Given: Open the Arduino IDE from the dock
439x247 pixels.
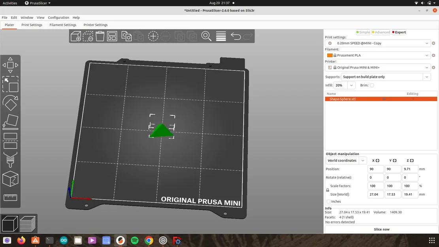Looking at the screenshot, I should pos(64,240).
